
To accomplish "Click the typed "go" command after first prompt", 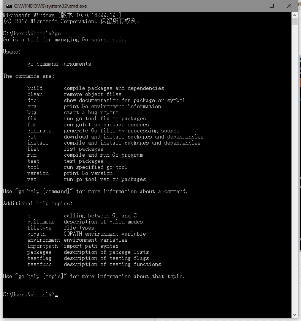I will click(58, 33).
